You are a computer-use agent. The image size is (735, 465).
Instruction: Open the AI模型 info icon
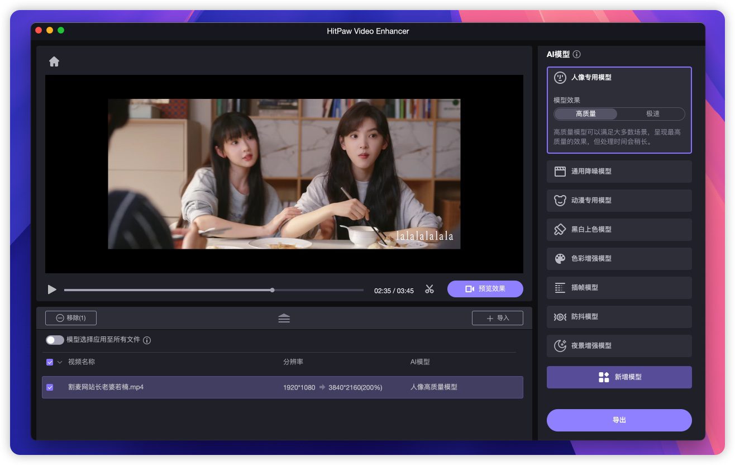coord(577,54)
